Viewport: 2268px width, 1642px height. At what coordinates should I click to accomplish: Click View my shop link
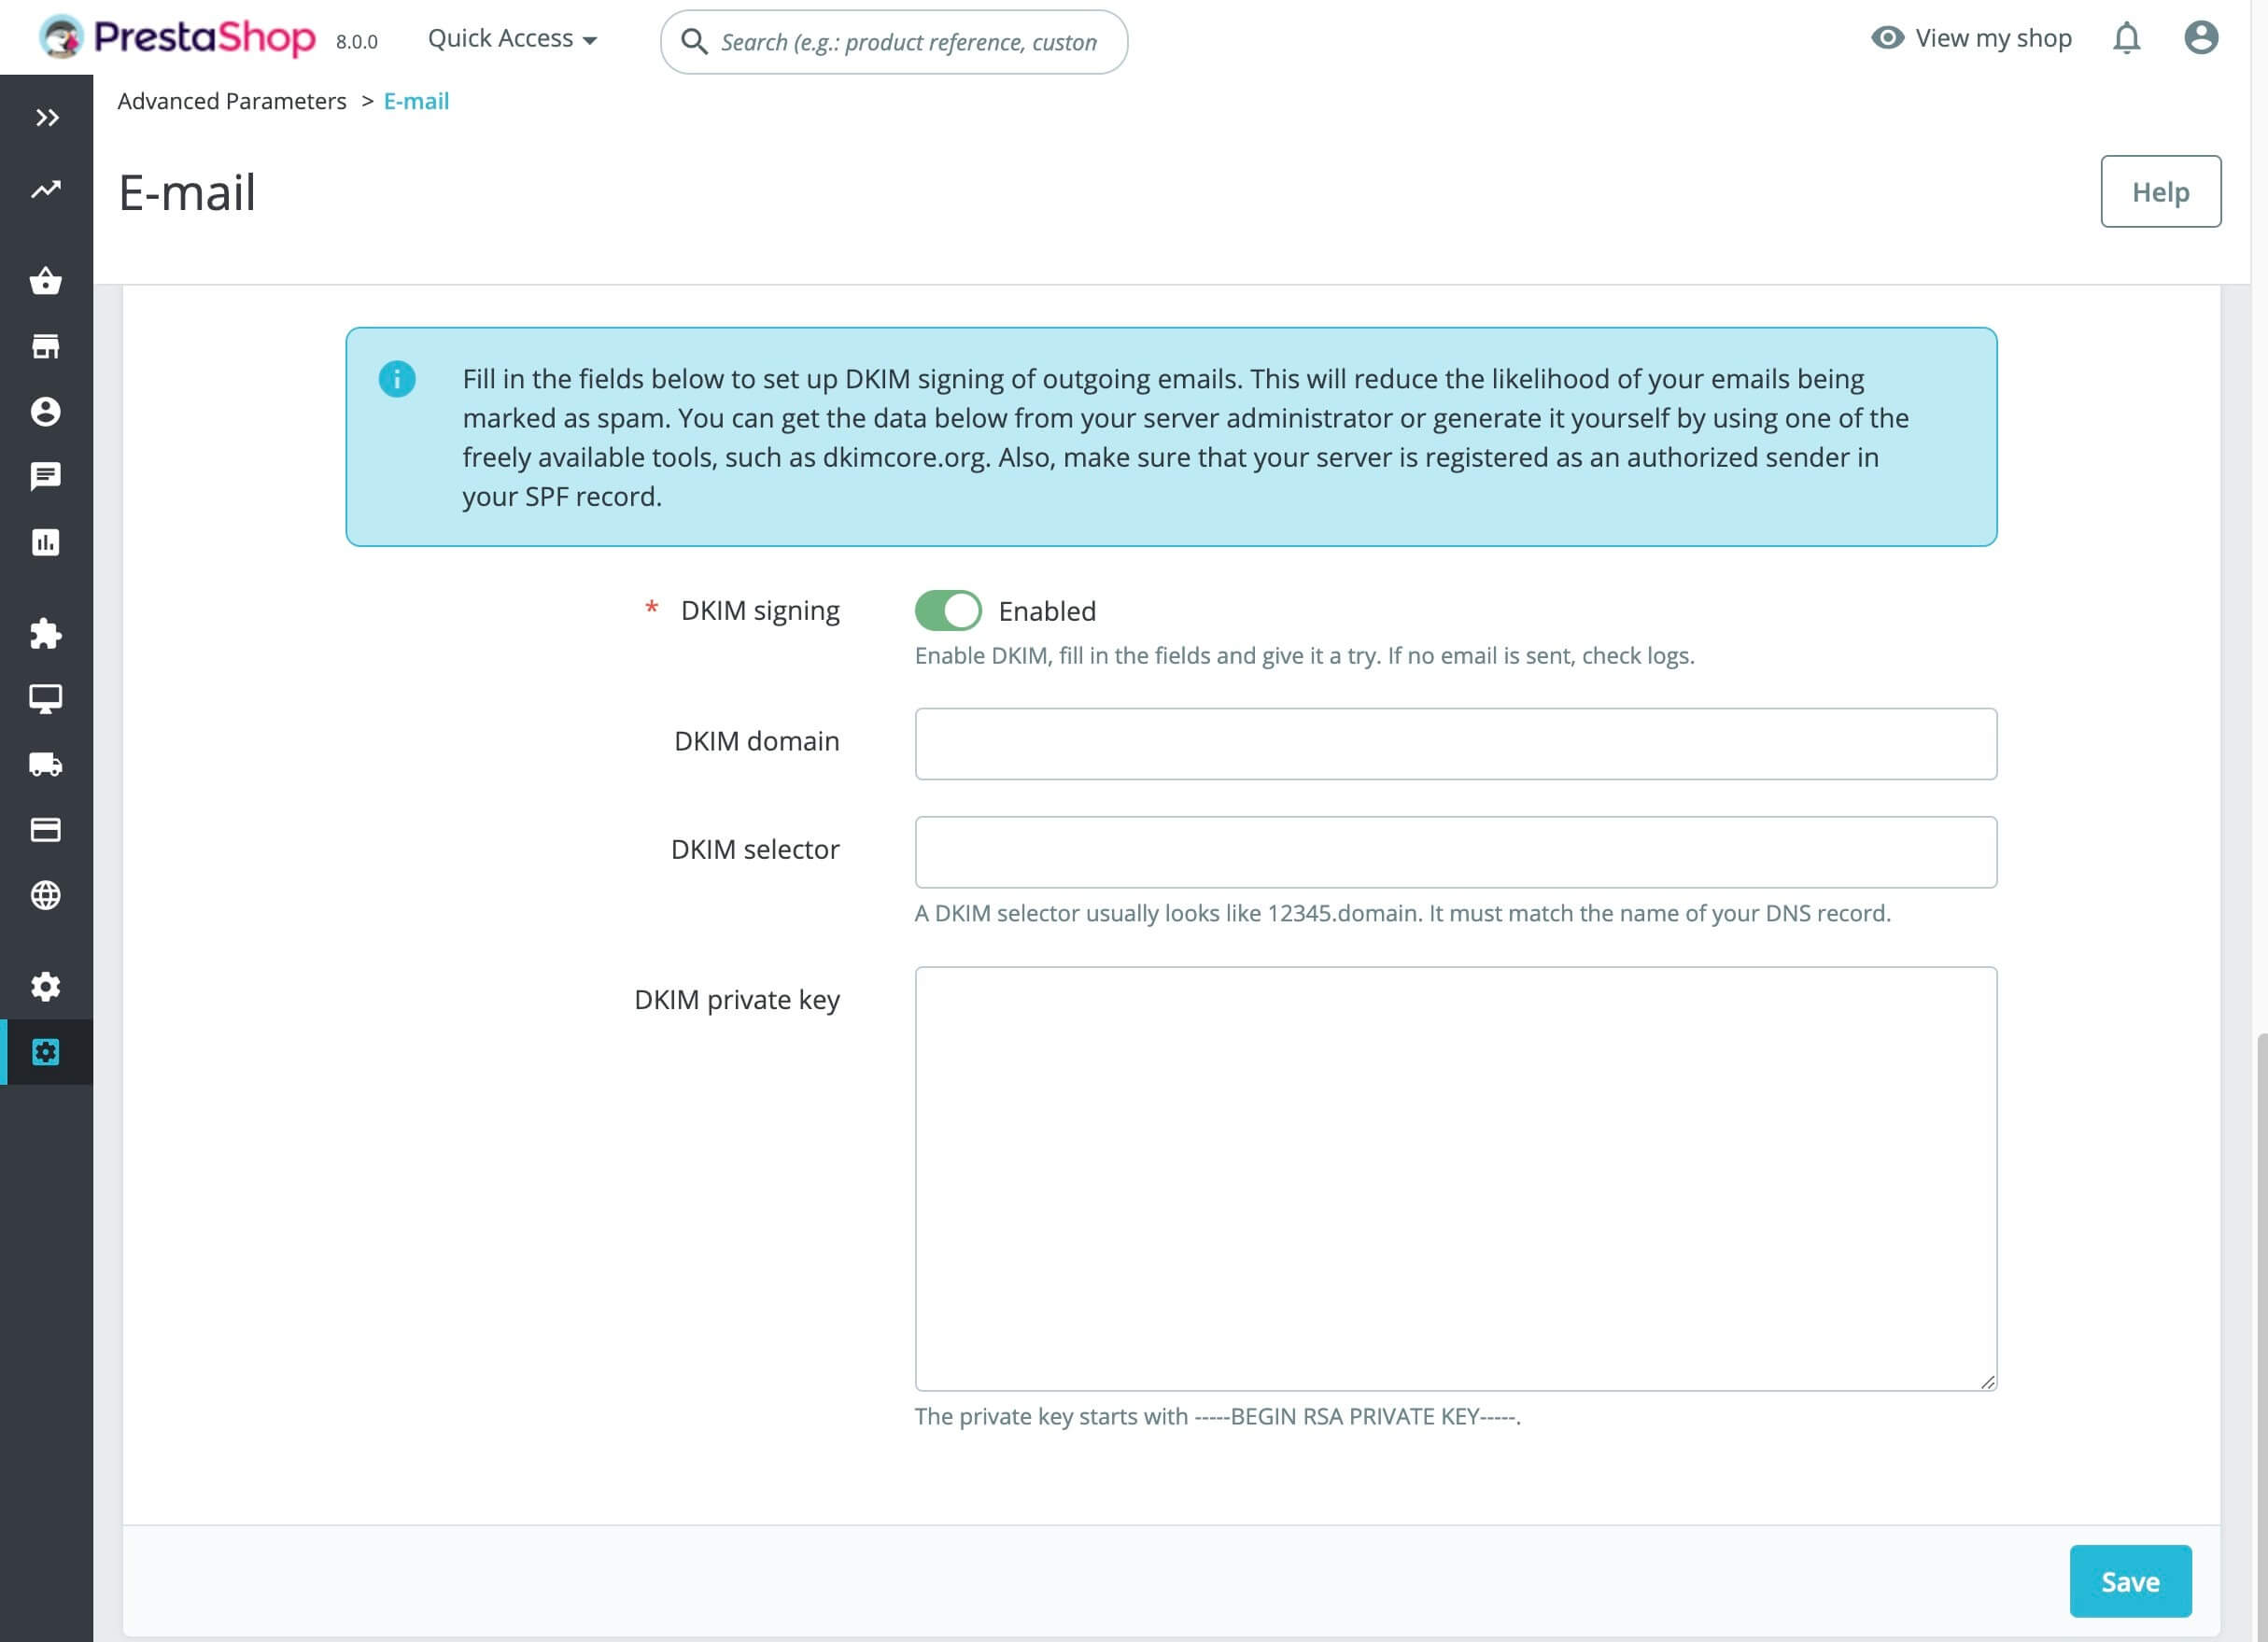[x=1971, y=38]
